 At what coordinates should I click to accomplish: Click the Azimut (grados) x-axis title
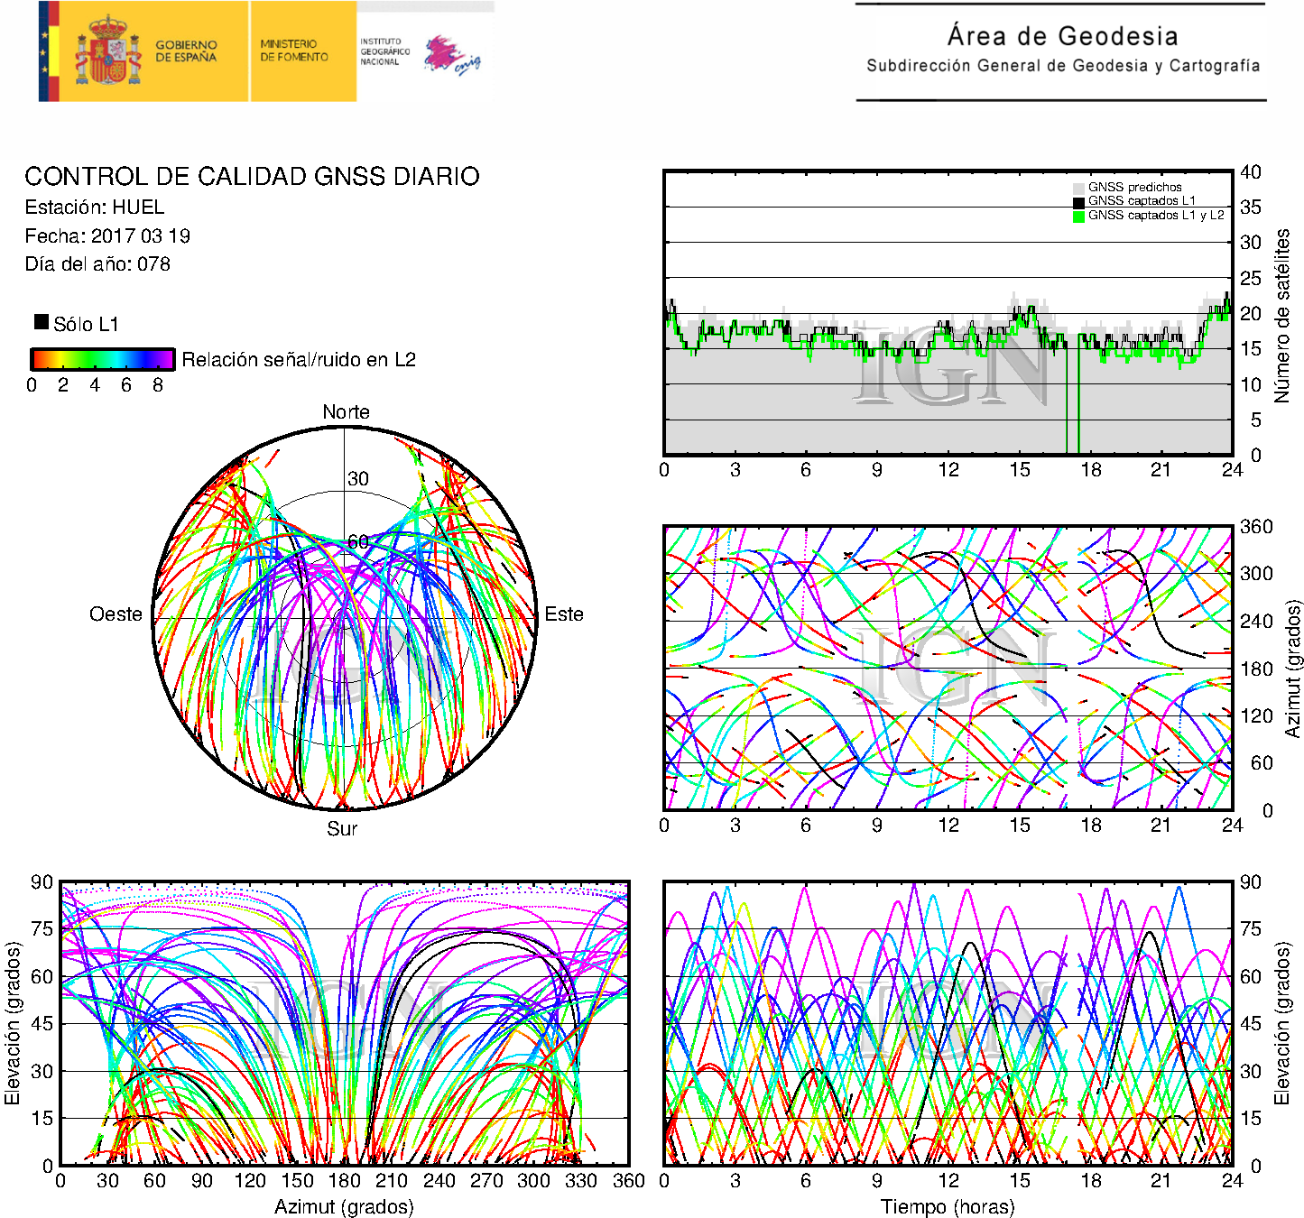(344, 1206)
